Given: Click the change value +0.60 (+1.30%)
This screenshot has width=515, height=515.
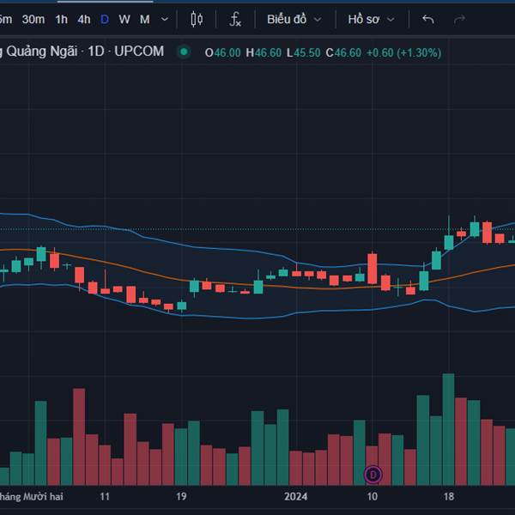Looking at the screenshot, I should point(403,52).
